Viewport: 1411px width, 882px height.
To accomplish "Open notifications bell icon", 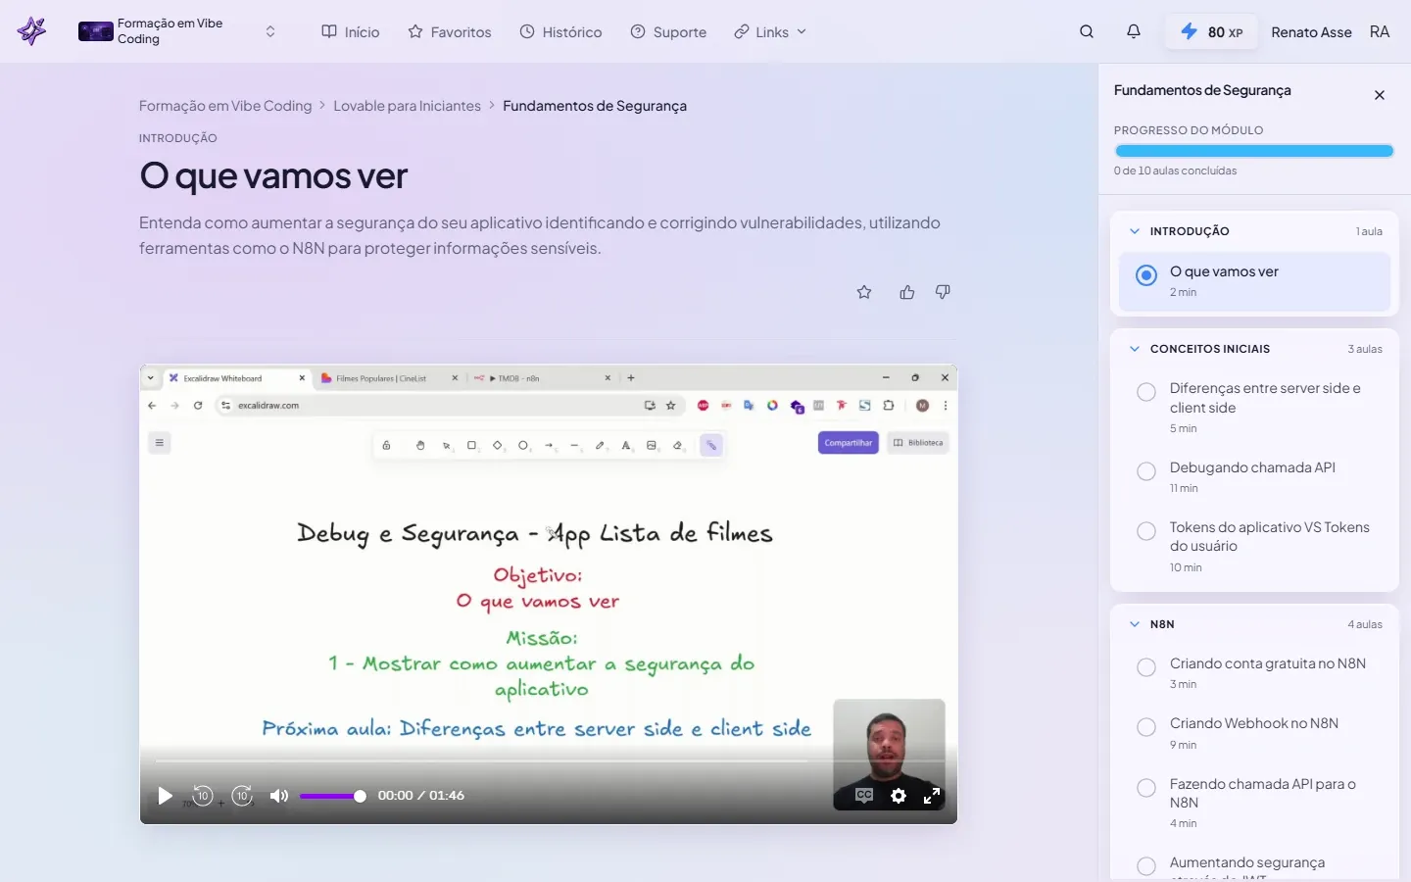I will 1134,31.
